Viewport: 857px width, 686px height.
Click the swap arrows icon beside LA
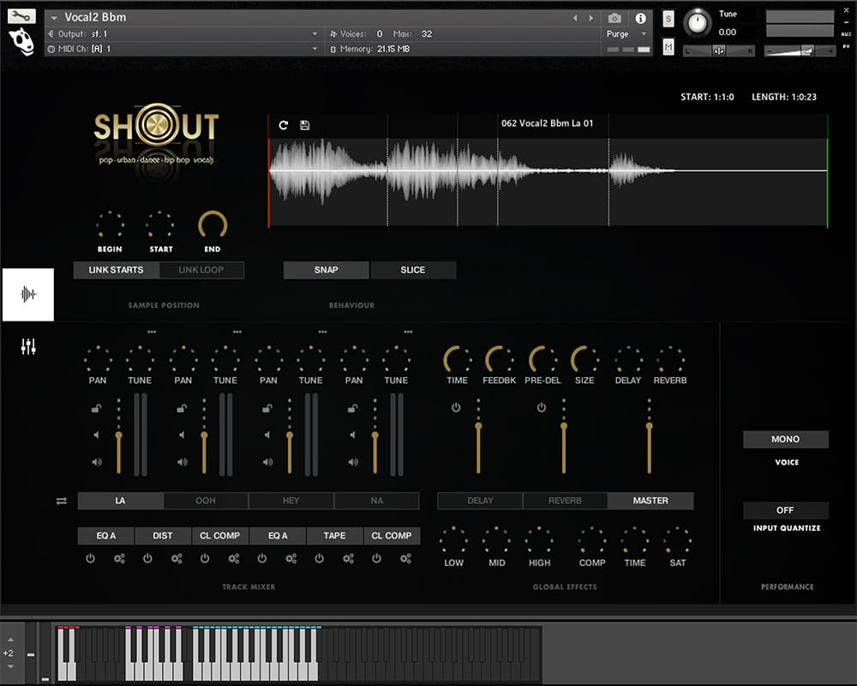(x=62, y=501)
